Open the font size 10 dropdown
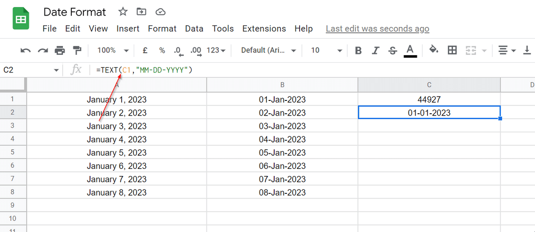Screen dimensions: 535x232 coord(326,50)
